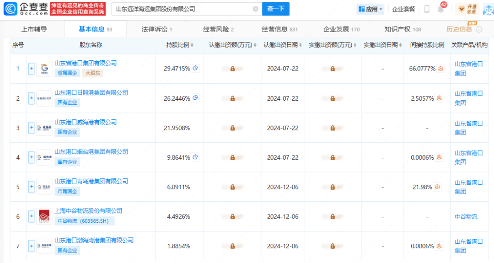Open 山东港口渤海湾港集团有限公司 link

94,240
